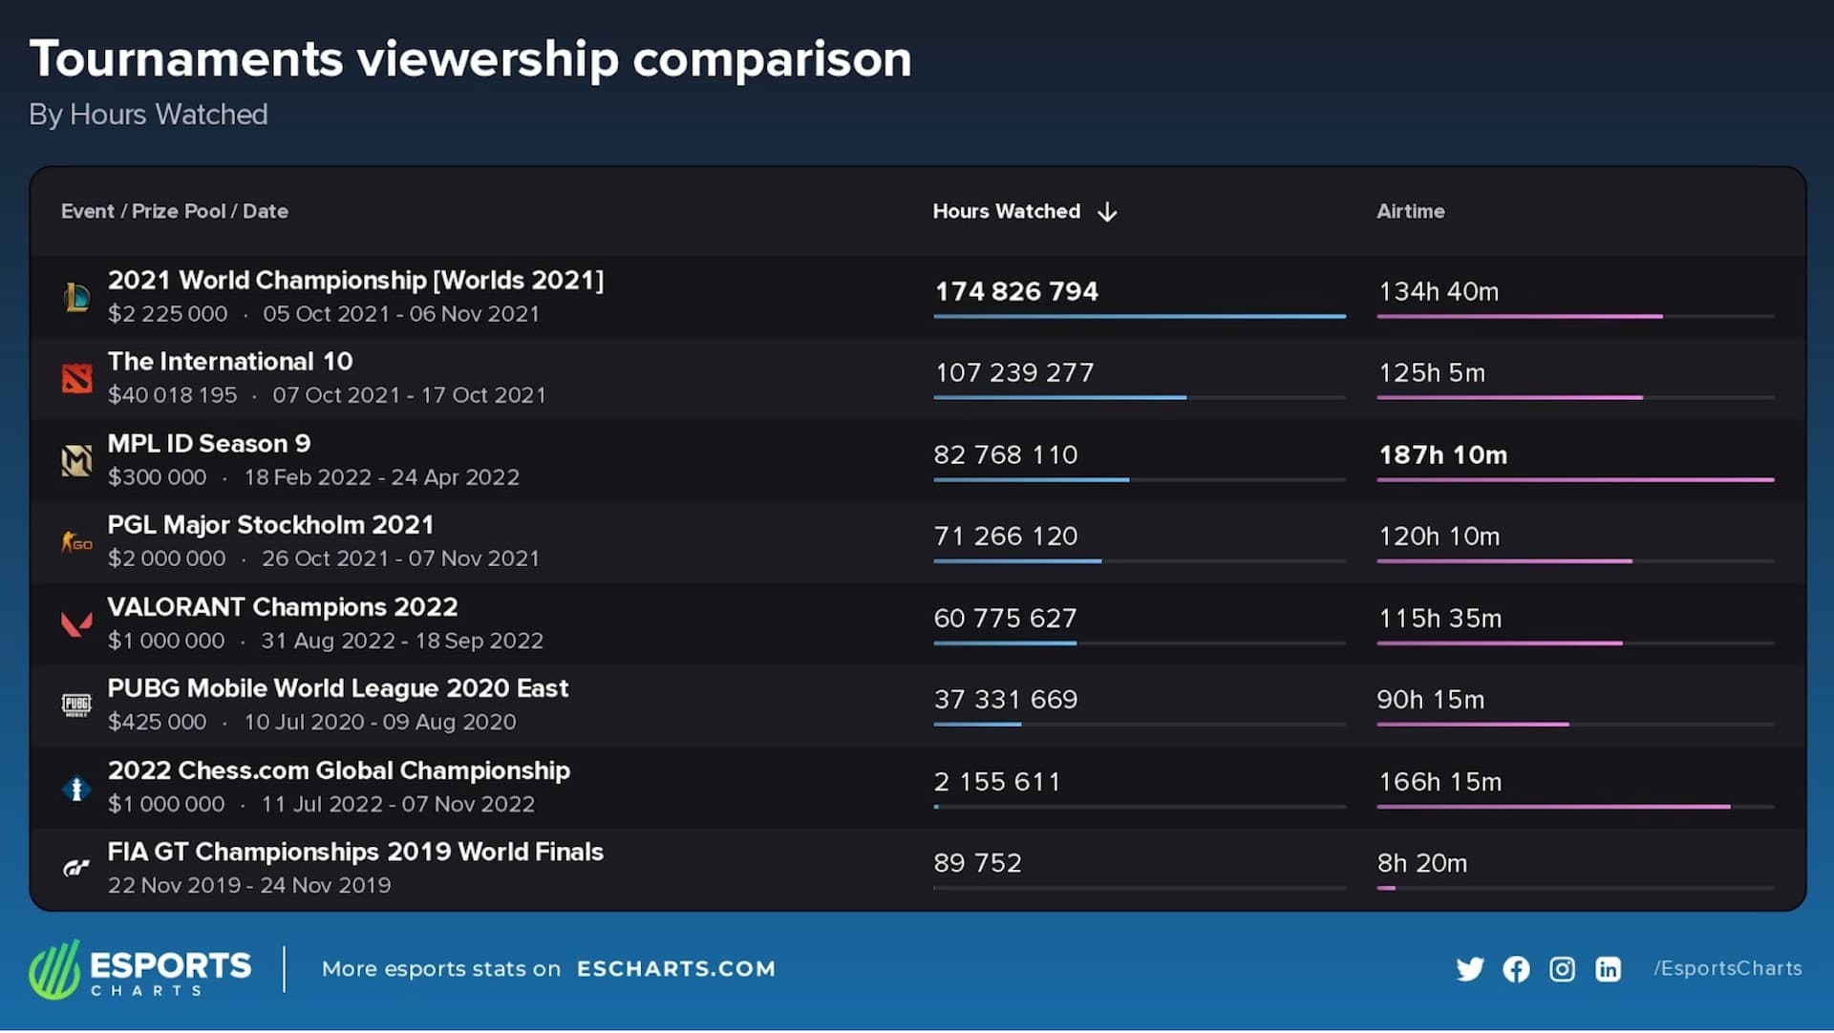Open PUBG Mobile World League 2020 East
The height and width of the screenshot is (1033, 1834).
coord(338,688)
